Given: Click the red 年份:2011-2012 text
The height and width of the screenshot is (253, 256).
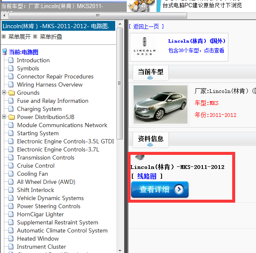Looking at the screenshot, I should [x=215, y=115].
